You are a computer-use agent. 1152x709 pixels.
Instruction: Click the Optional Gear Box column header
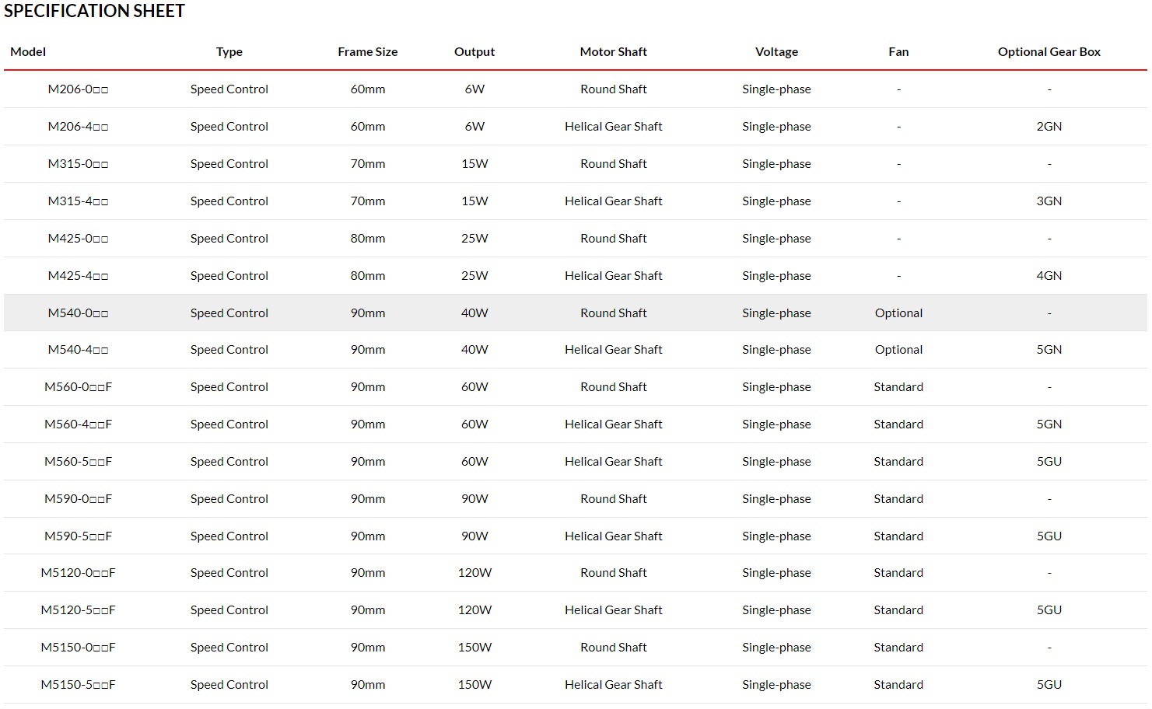[1049, 52]
